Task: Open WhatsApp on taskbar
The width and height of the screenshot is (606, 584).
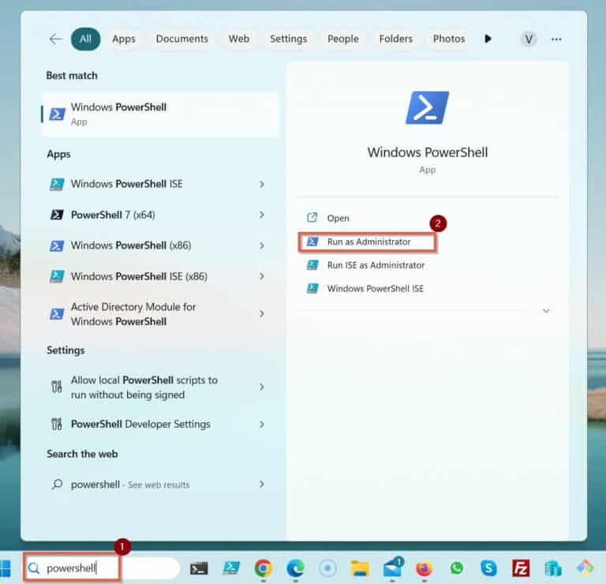Action: 457,568
